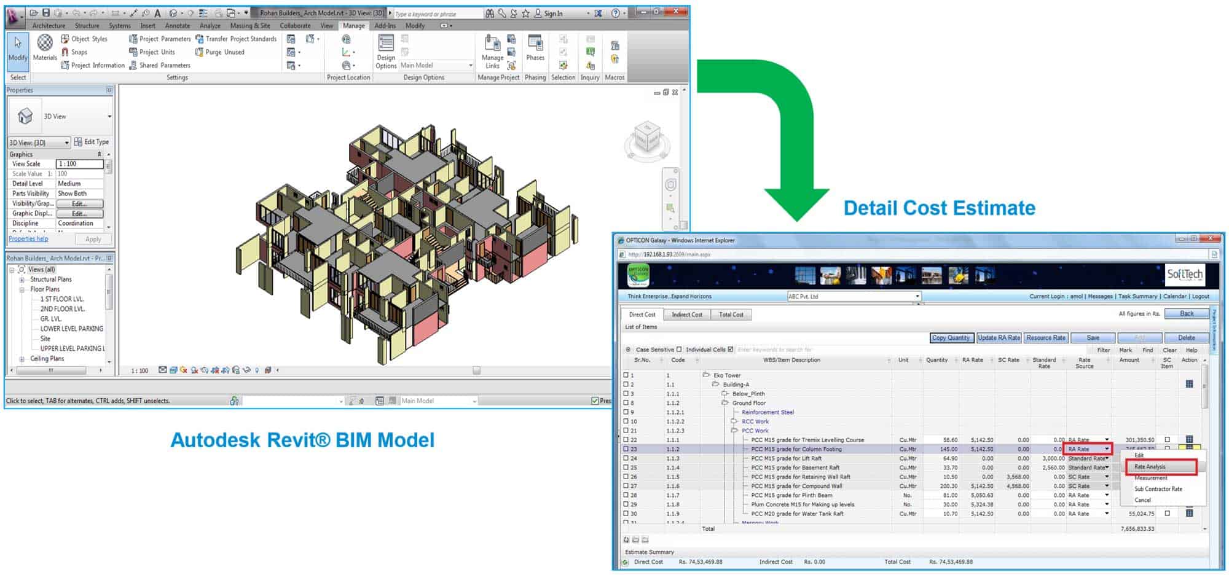Click the Back button

coord(1187,314)
